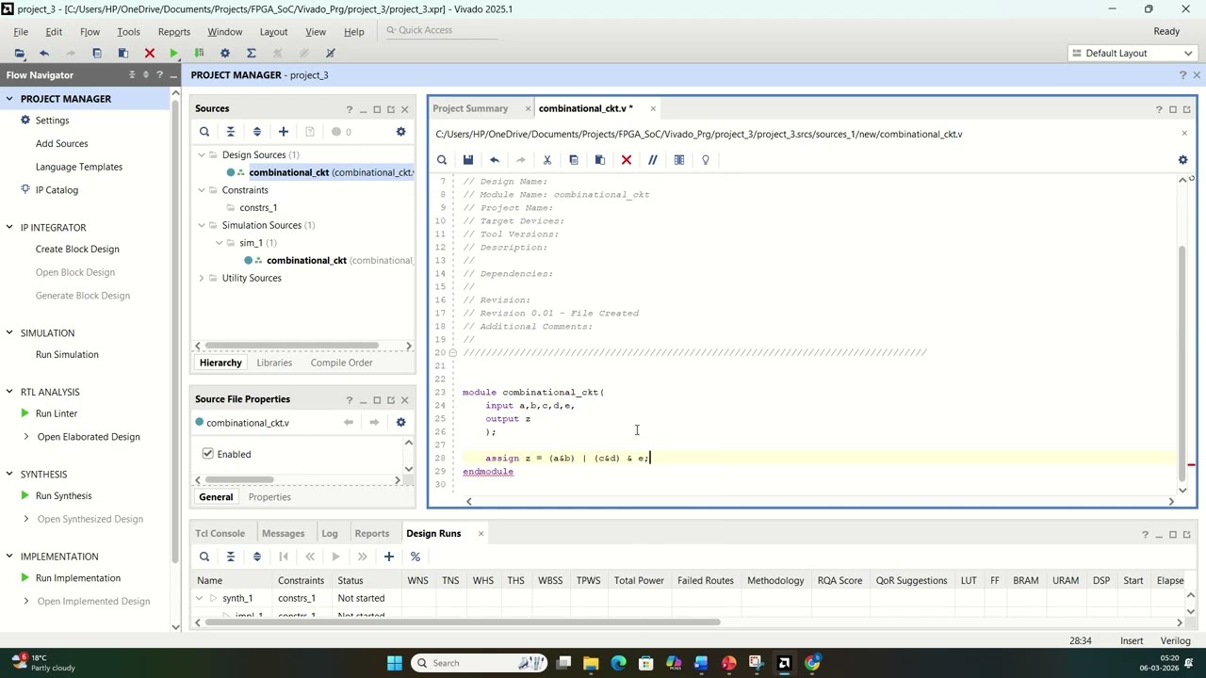Open the Flow menu
This screenshot has width=1206, height=678.
tap(90, 32)
